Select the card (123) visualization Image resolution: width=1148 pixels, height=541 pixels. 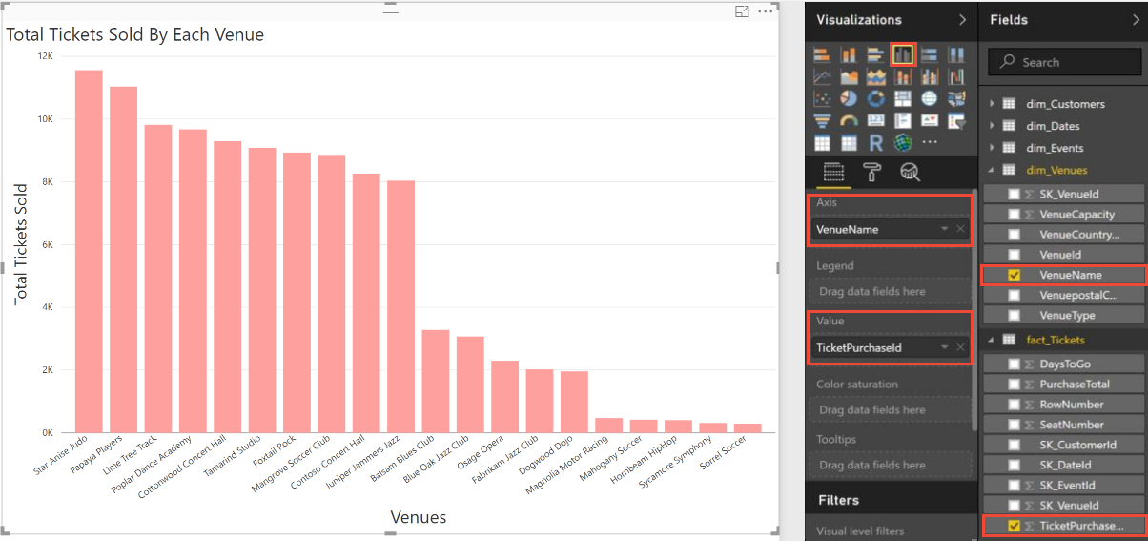(x=875, y=121)
